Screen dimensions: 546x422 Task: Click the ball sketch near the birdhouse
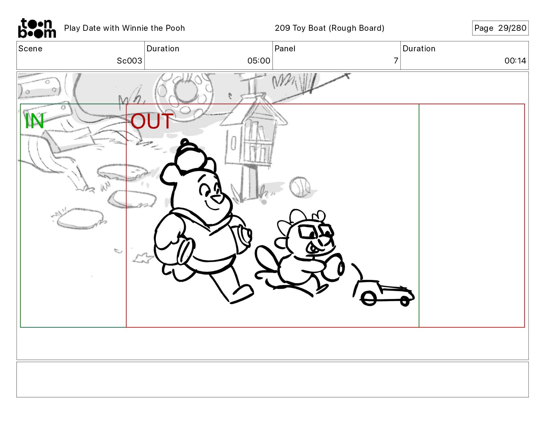(x=300, y=187)
